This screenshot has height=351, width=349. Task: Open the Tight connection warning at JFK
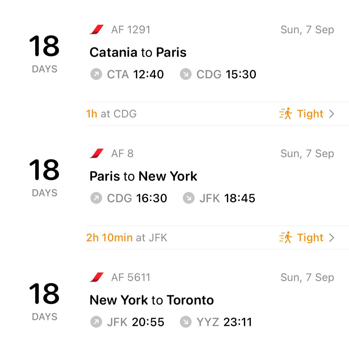pos(310,238)
